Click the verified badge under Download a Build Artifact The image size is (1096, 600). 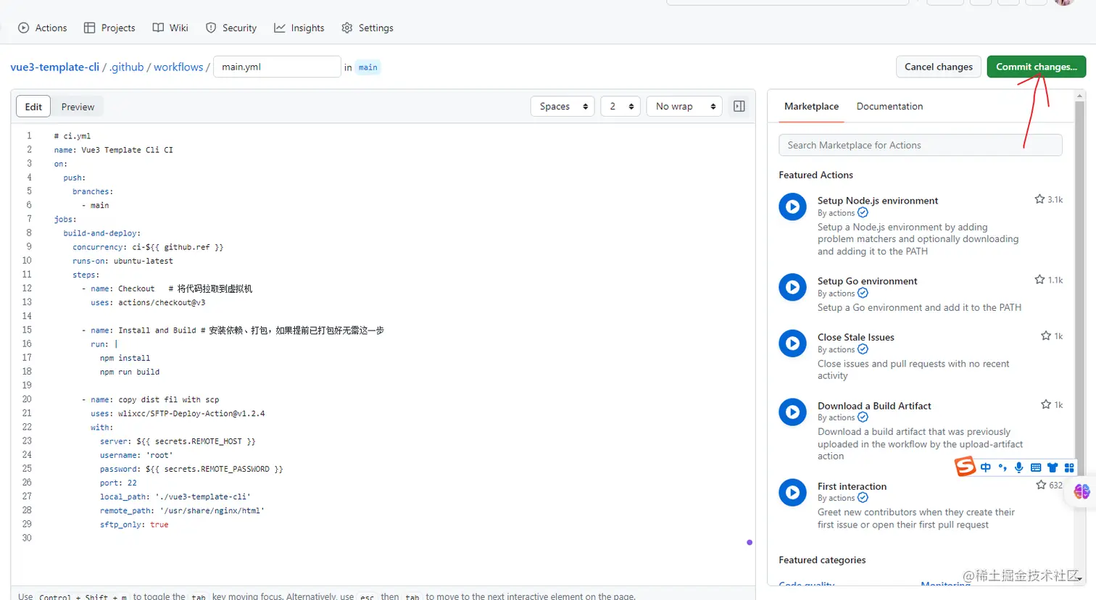point(863,417)
